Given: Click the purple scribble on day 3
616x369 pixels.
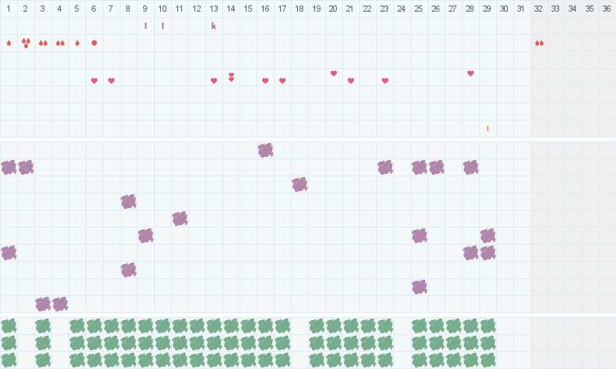Looking at the screenshot, I should (x=43, y=305).
